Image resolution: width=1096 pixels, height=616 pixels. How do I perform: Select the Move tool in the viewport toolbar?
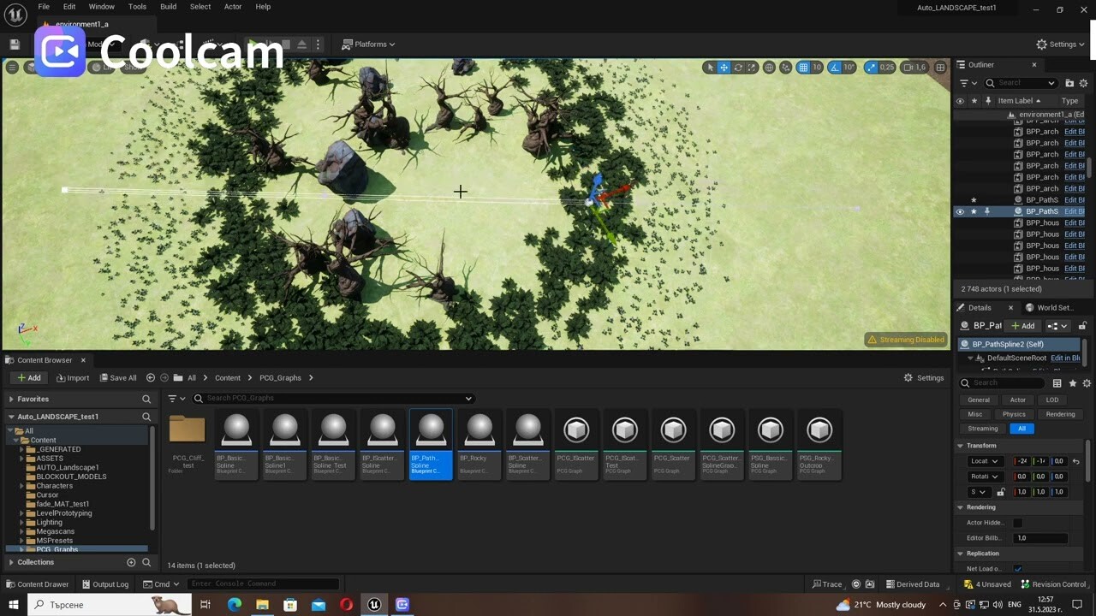click(x=724, y=67)
